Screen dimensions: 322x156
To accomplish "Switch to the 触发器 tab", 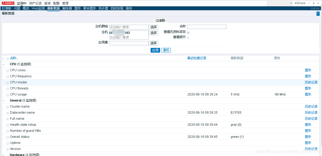I will click(67, 8).
